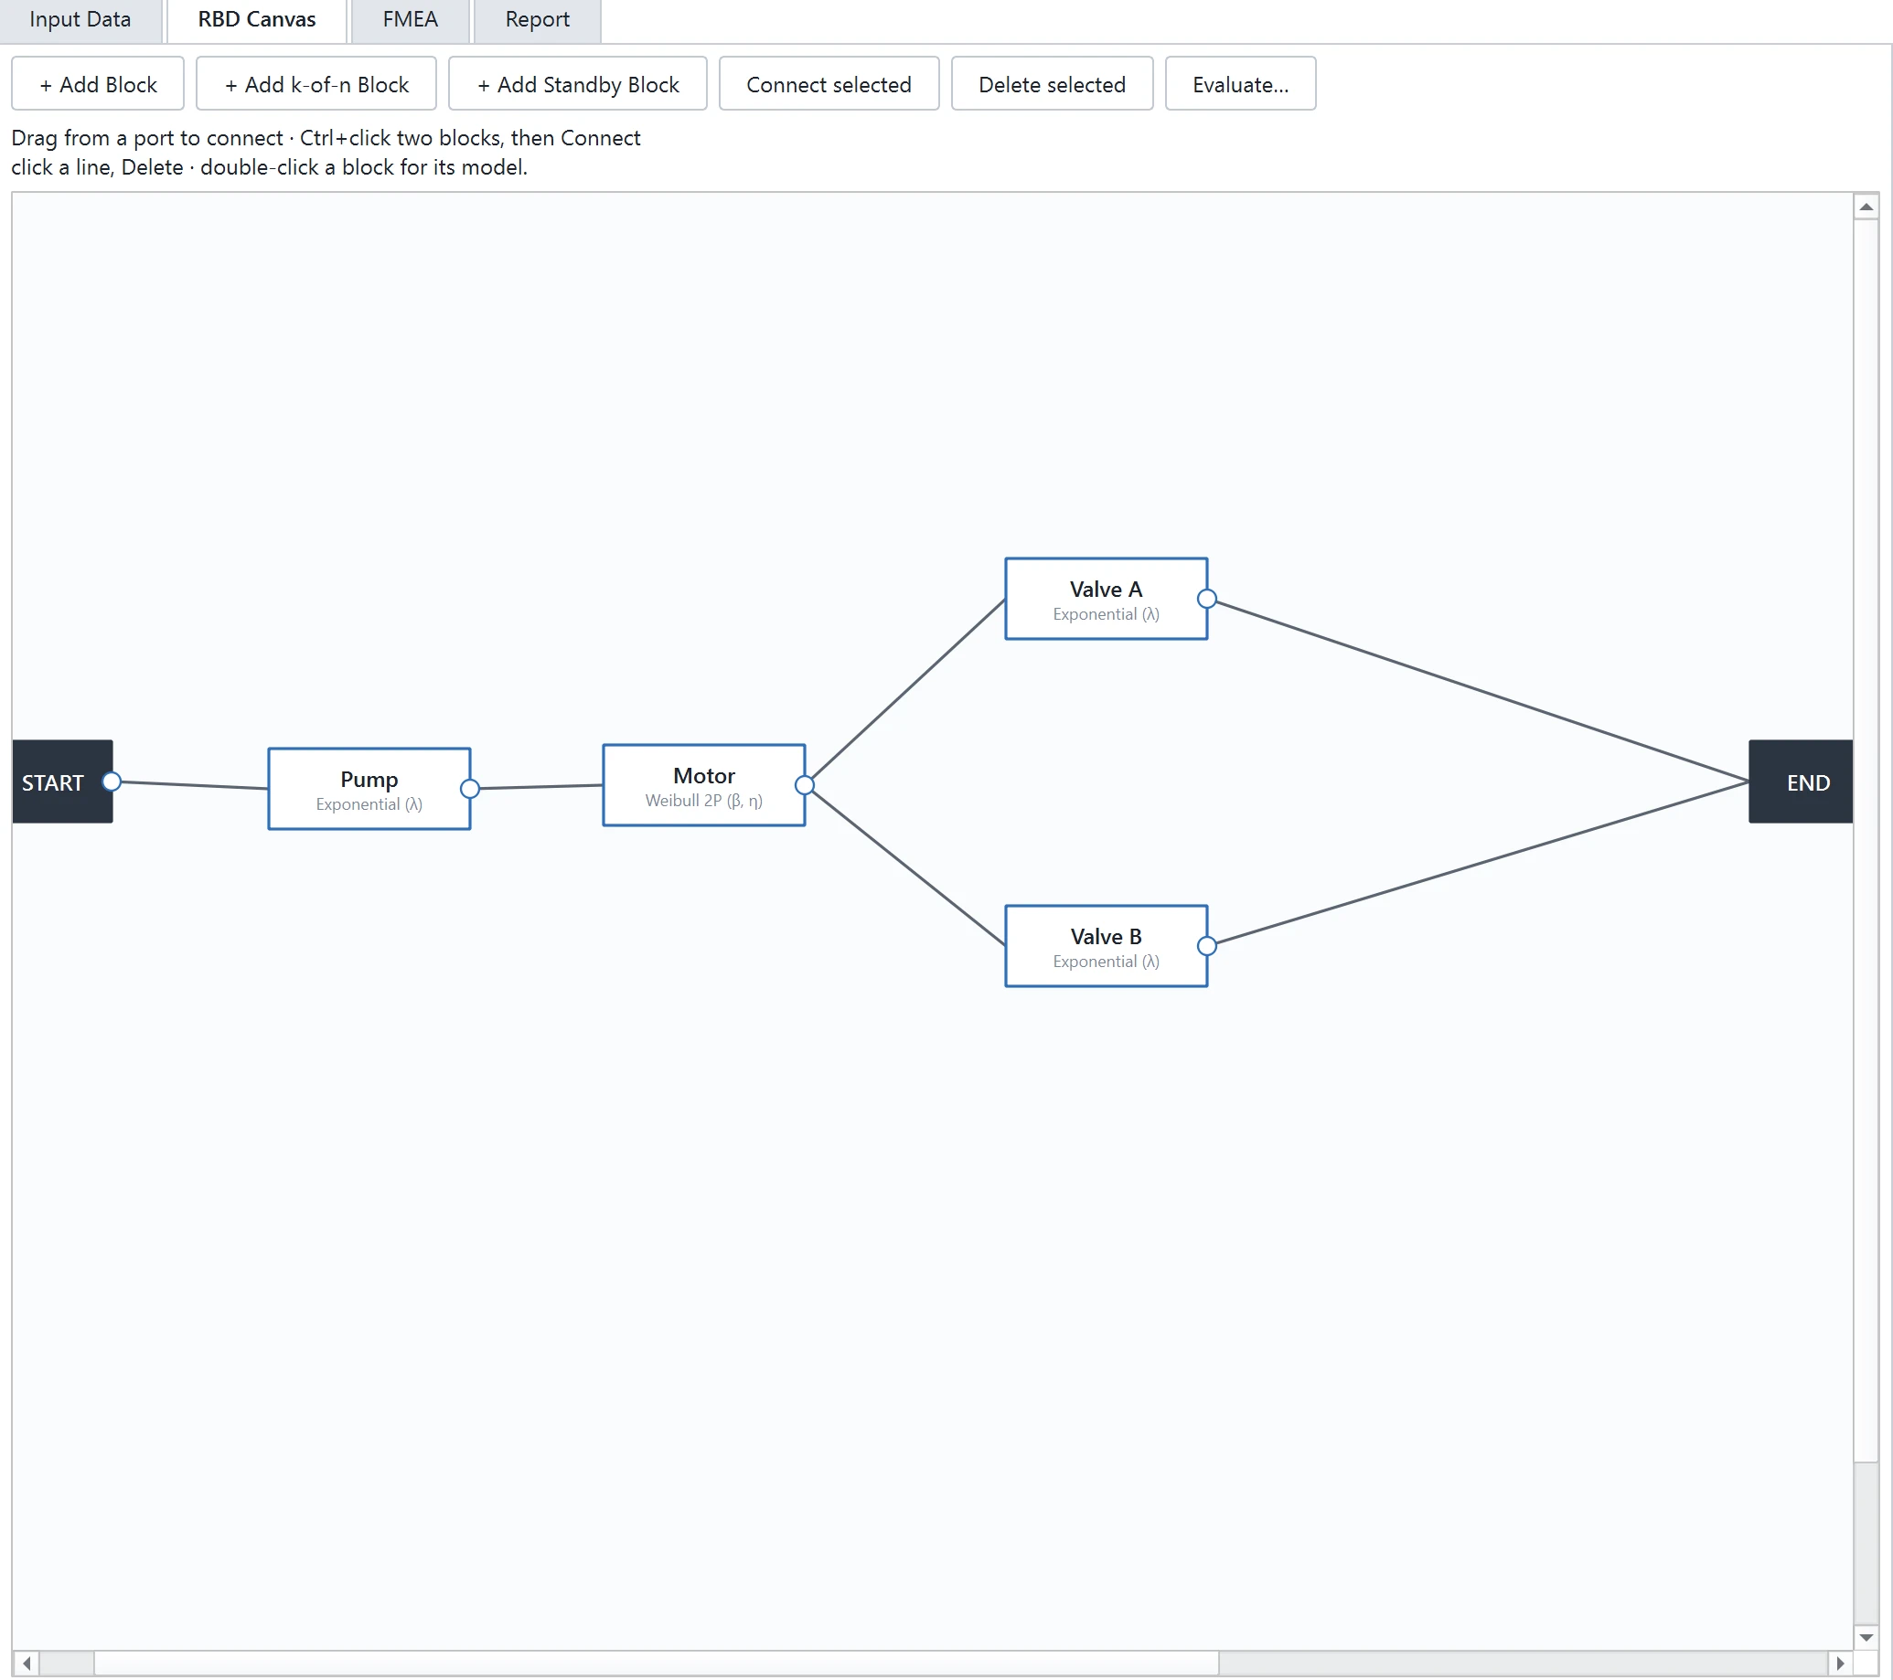This screenshot has height=1680, width=1893.
Task: Select the line from Valve B to END
Action: [1481, 863]
